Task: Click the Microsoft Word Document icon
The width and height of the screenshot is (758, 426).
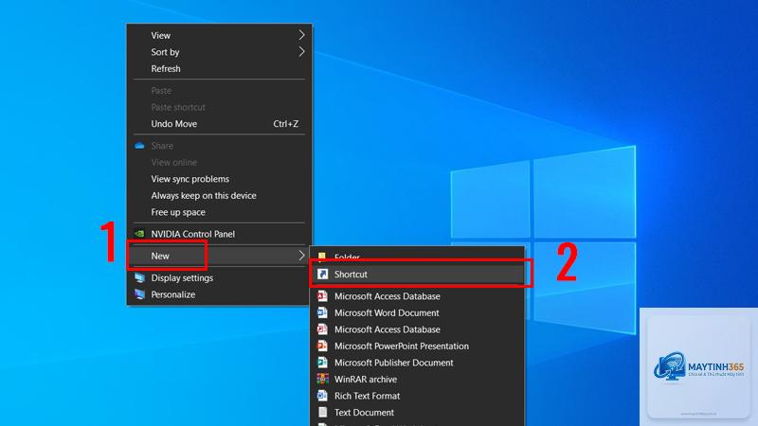Action: 322,312
